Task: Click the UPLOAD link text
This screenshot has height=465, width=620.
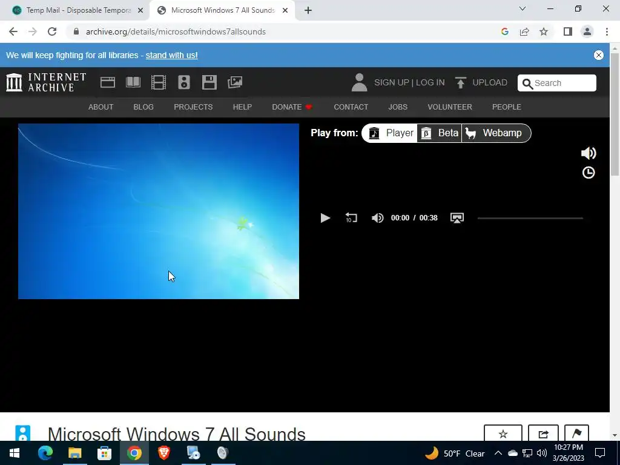Action: click(x=489, y=82)
